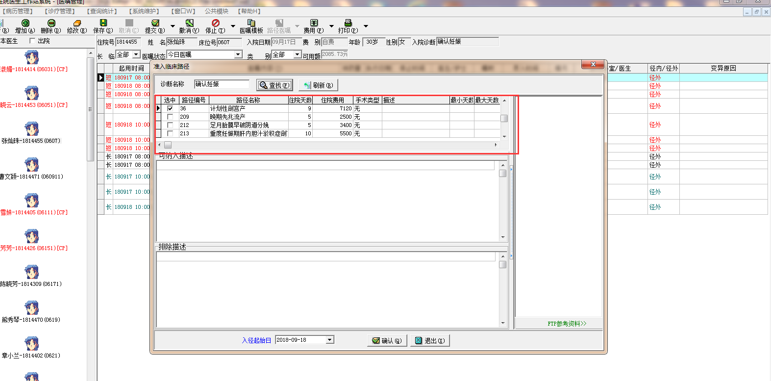Click the 撤消(V) revoke icon

[x=189, y=23]
